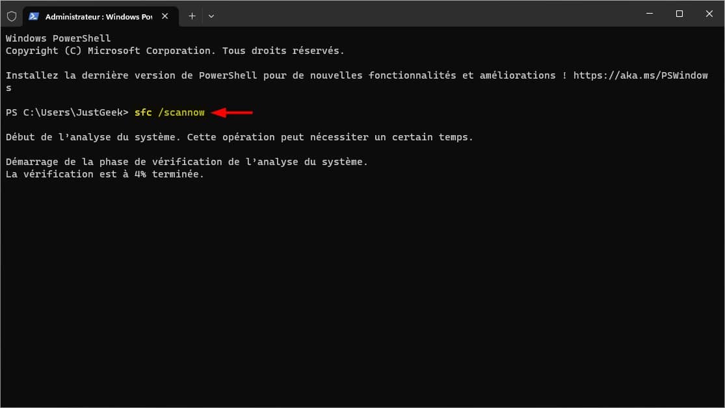
Task: Click the Windows PowerShell header line
Action: pyautogui.click(x=59, y=38)
